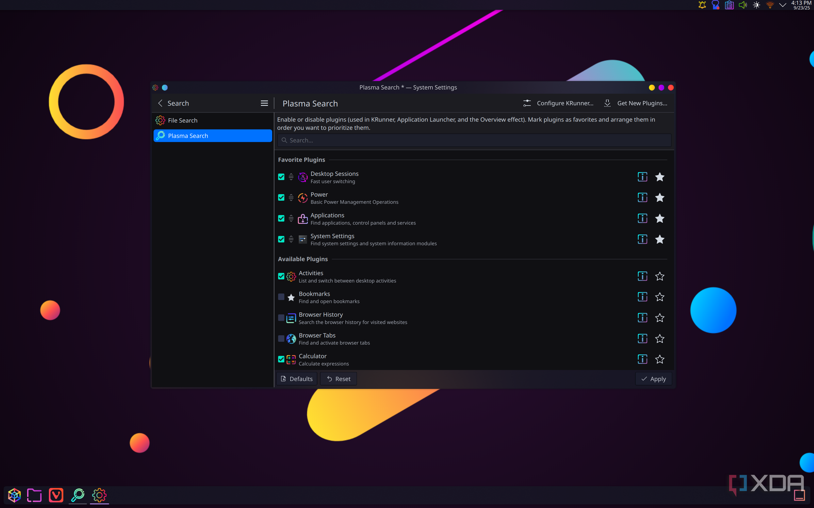This screenshot has width=814, height=508.
Task: Expand hidden system tray icons arrow
Action: click(x=783, y=5)
